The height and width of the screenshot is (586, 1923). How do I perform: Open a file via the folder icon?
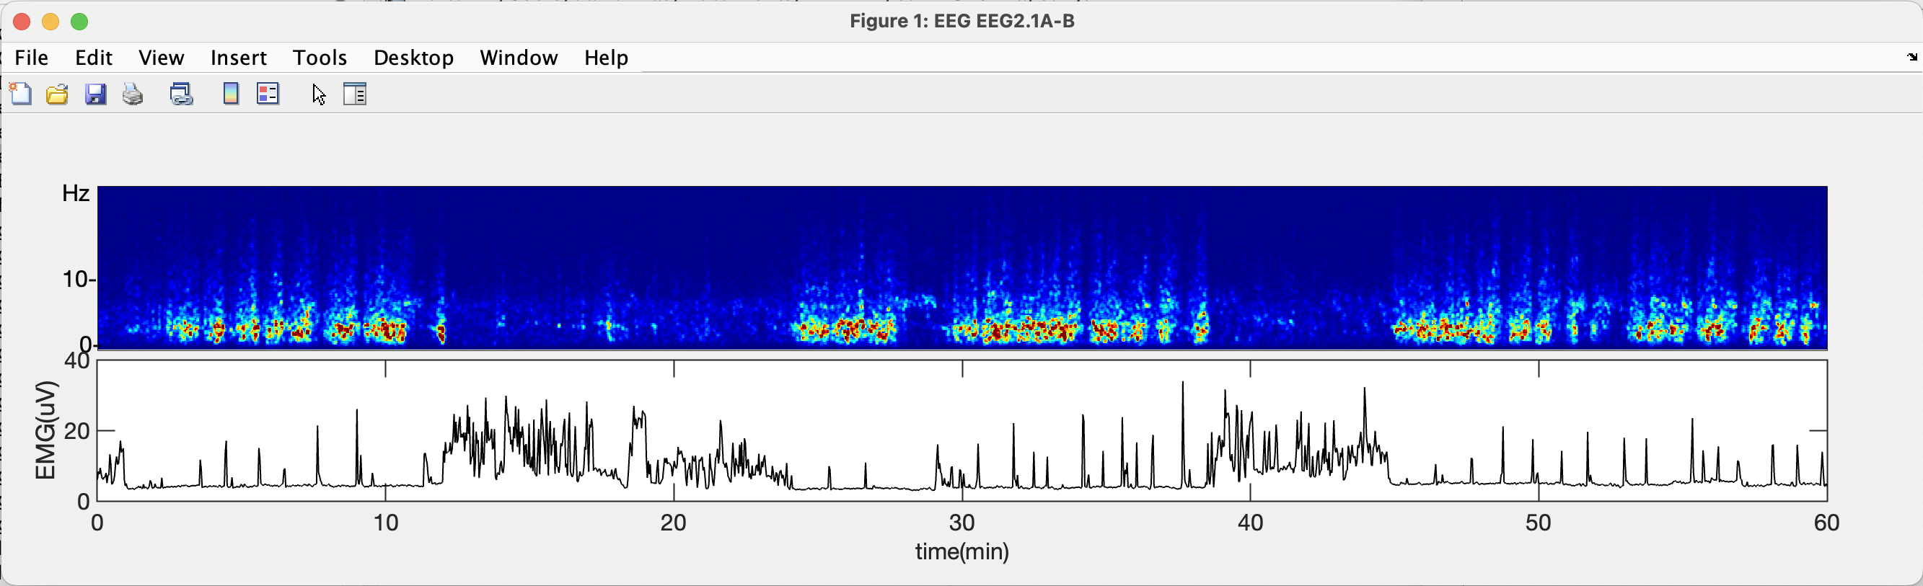(x=58, y=94)
